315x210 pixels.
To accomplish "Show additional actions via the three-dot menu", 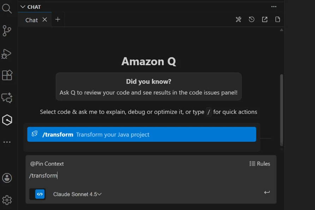I will pos(274,6).
